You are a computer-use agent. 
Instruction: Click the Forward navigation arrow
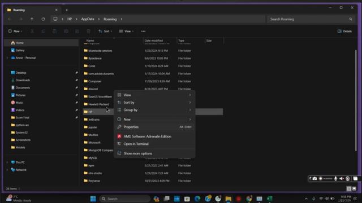point(20,19)
